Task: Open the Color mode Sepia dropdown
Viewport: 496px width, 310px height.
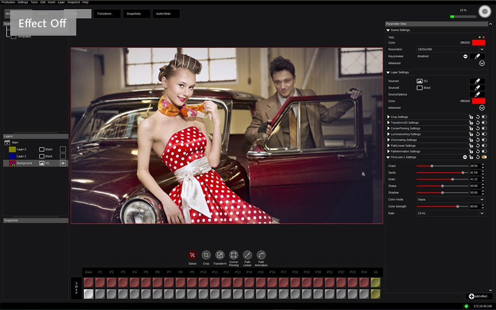Action: [482, 200]
